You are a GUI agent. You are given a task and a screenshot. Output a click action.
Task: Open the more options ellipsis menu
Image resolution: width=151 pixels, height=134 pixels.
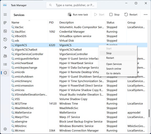pyautogui.click(x=145, y=15)
